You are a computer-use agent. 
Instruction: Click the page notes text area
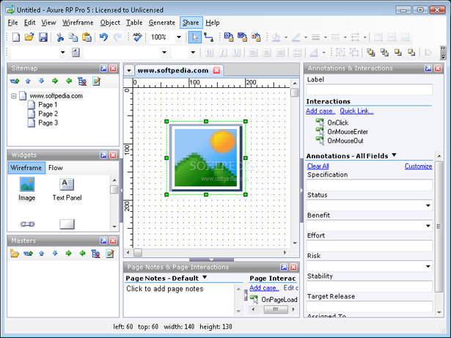(180, 299)
